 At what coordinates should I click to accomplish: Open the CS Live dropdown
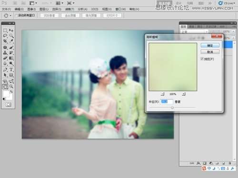tap(227, 3)
